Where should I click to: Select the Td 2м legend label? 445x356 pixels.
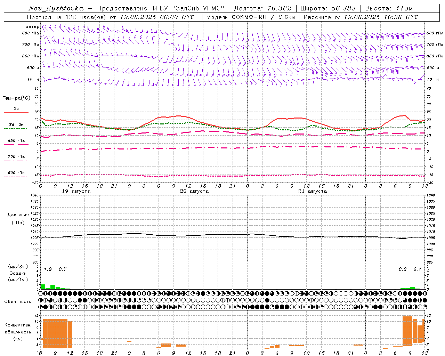tap(16, 124)
